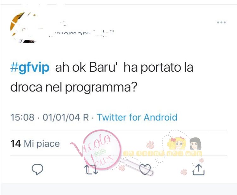Click the yellow 'le talpe del web' text

pyautogui.click(x=162, y=153)
